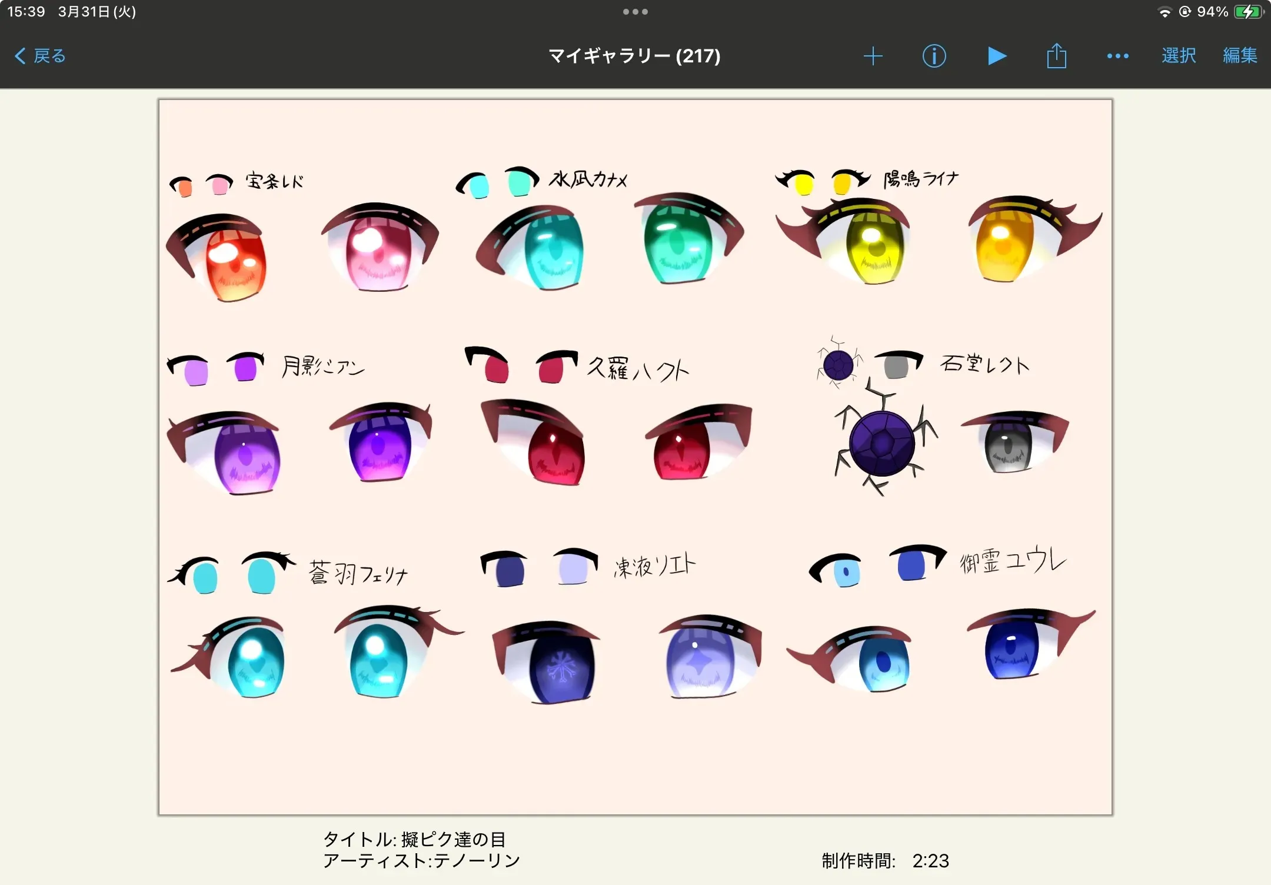Tap the battery status icon
The image size is (1271, 885).
[1247, 12]
